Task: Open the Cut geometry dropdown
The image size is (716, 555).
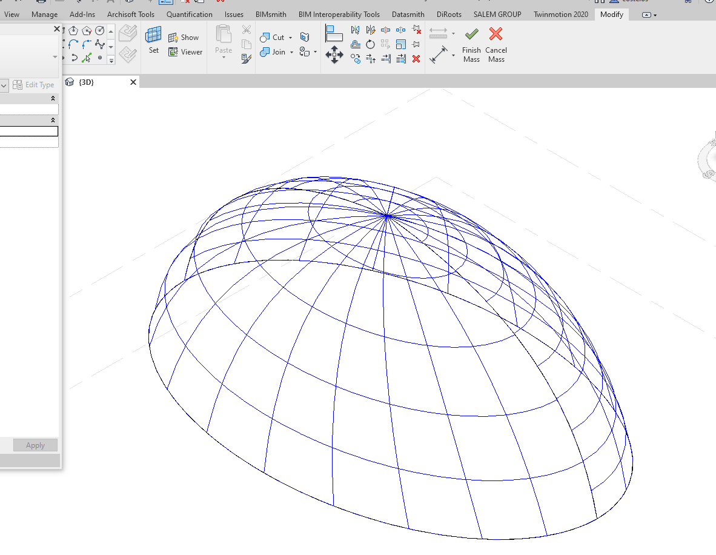Action: (x=290, y=38)
